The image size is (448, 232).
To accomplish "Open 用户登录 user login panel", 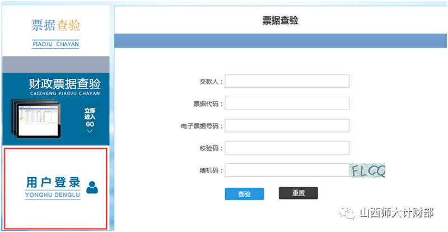I will [x=55, y=188].
